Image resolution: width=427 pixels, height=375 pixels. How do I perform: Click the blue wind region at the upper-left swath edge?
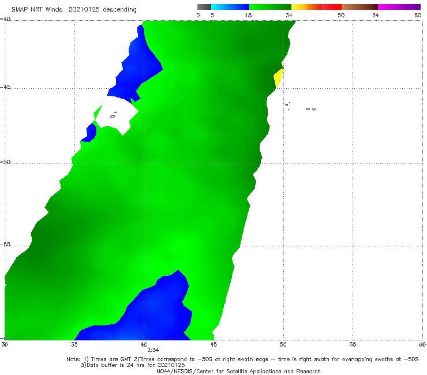pyautogui.click(x=135, y=65)
